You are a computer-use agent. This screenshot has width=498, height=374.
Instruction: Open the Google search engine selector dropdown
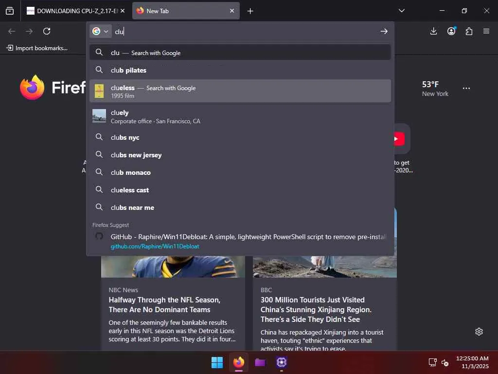[x=100, y=31]
